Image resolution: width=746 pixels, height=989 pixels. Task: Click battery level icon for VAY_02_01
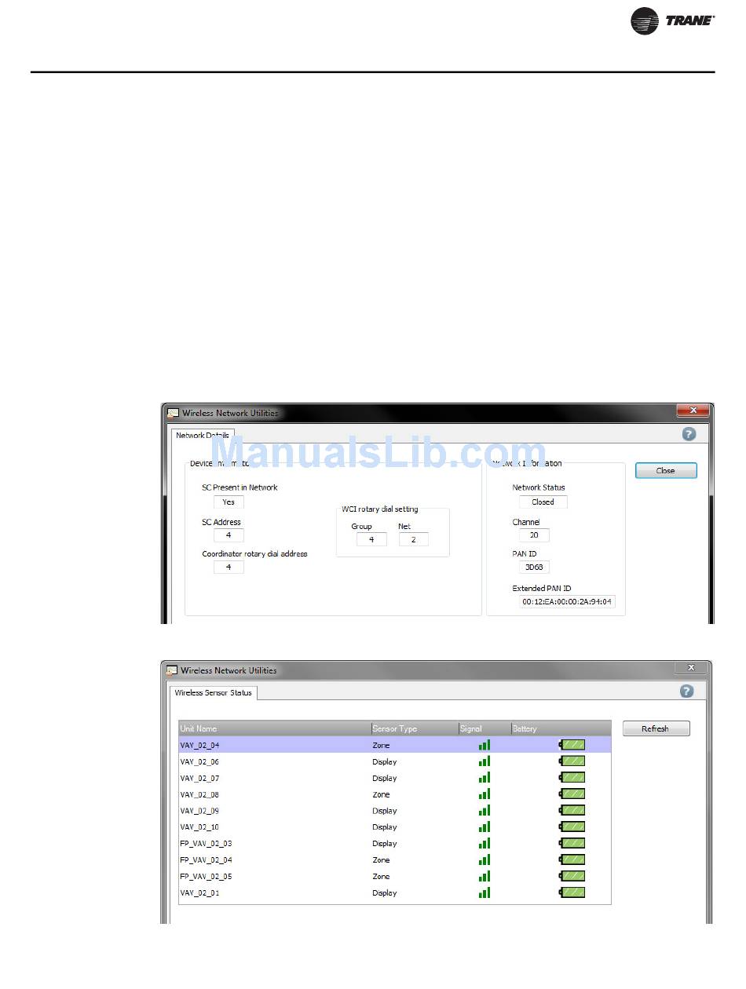click(572, 892)
